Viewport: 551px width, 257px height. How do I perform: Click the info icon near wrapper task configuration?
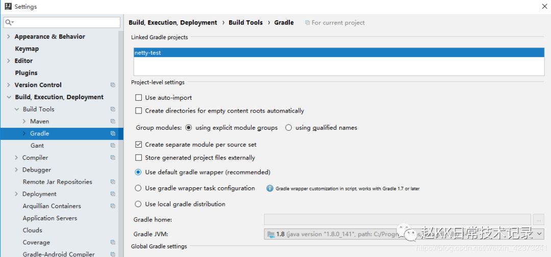pos(270,188)
